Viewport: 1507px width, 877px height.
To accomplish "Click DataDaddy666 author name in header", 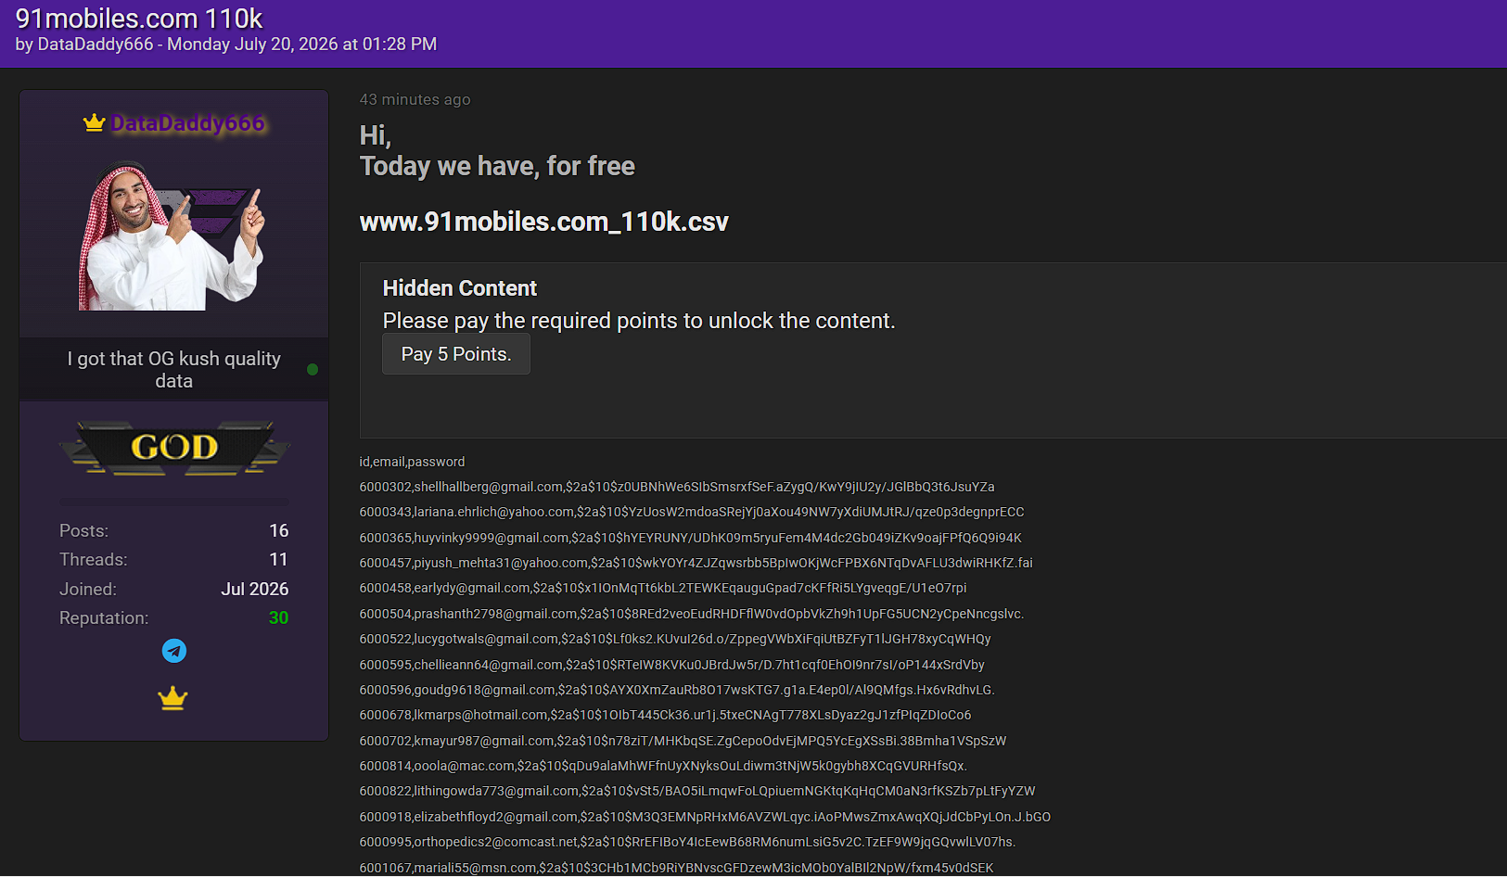I will point(96,44).
